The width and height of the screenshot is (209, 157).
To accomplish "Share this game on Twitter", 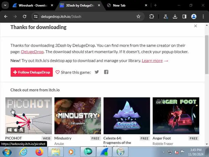I will 97,72.
